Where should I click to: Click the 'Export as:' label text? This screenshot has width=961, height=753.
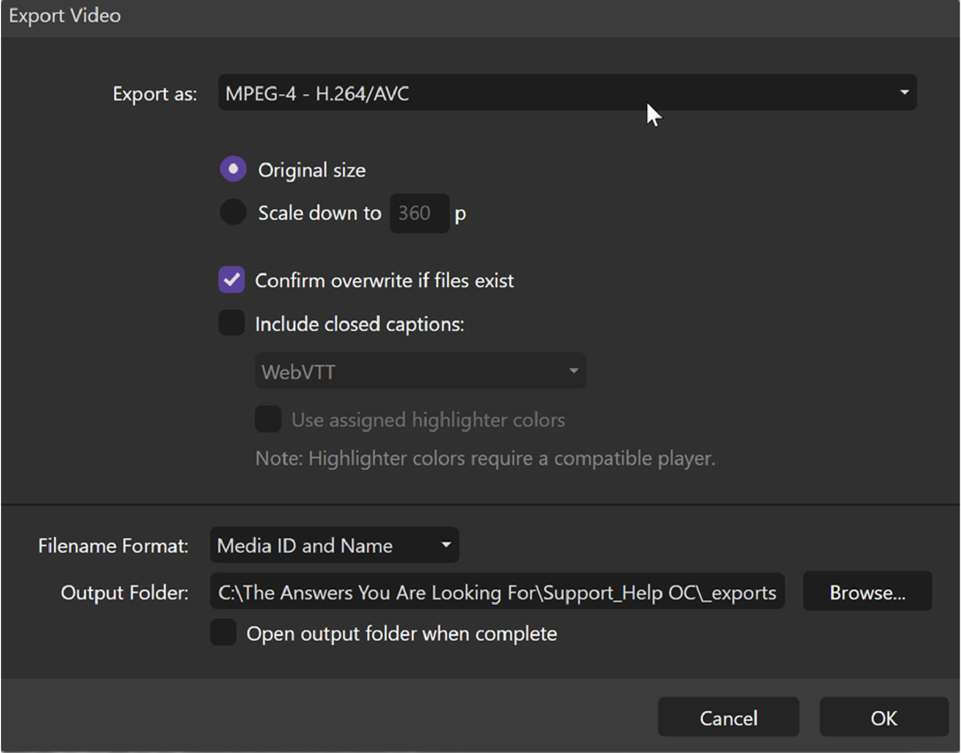pyautogui.click(x=155, y=94)
